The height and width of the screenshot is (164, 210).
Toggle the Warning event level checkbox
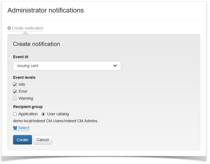point(15,98)
